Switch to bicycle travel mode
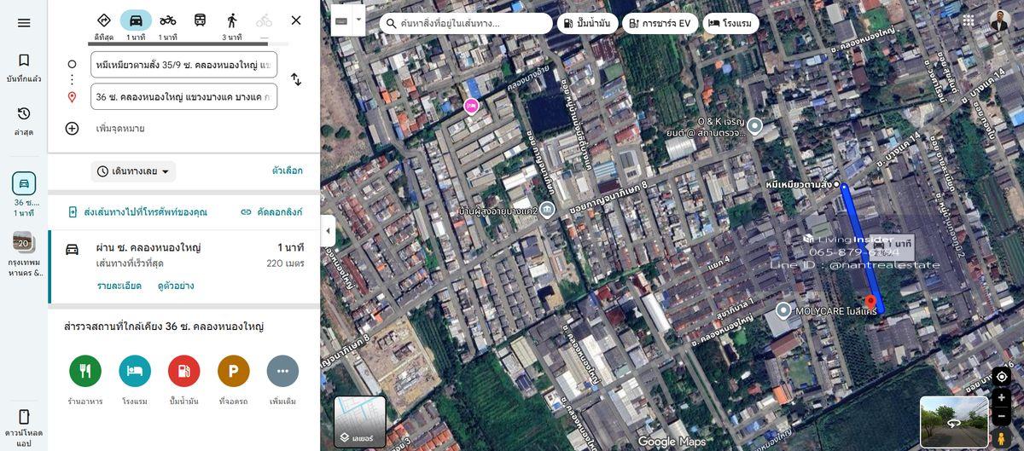 point(168,21)
